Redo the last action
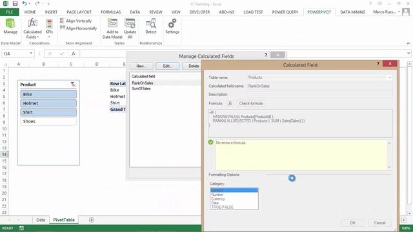 point(37,4)
